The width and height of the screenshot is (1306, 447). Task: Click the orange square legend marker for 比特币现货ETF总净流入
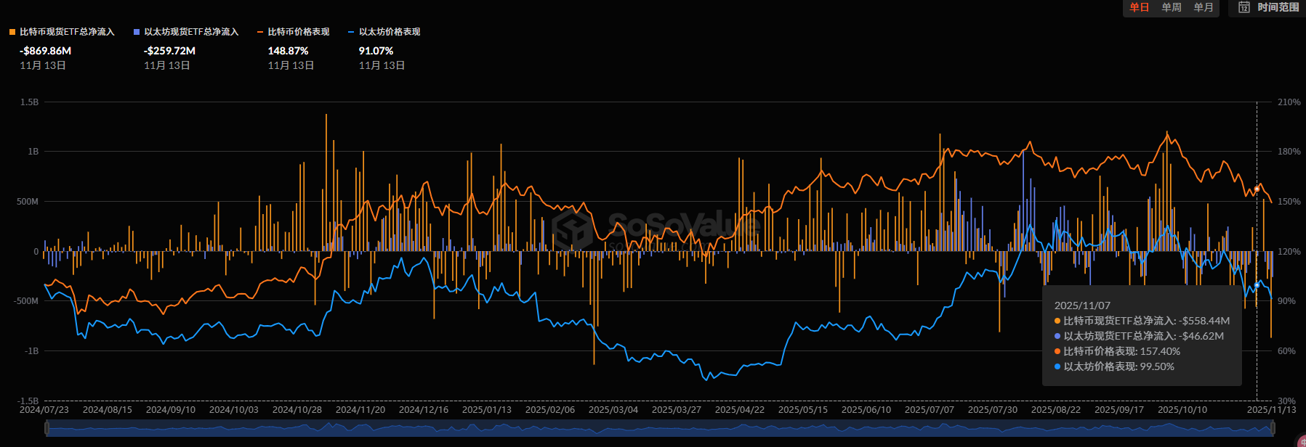(x=12, y=32)
